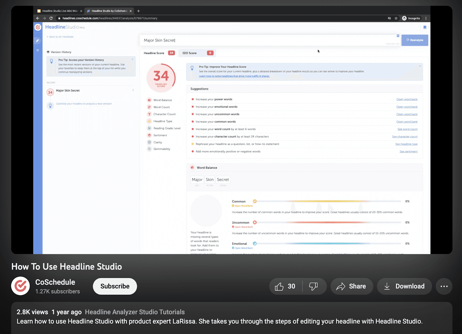The image size is (462, 334).
Task: Jump to Headline Type section icon
Action: coord(149,121)
